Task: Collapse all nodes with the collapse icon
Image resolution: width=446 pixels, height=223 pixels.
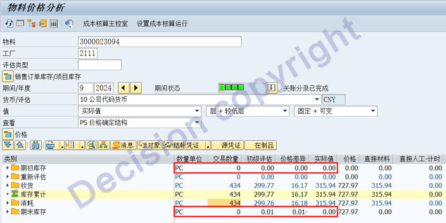Action: (x=20, y=145)
